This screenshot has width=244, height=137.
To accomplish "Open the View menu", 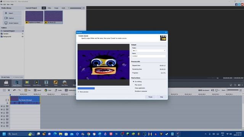I will pyautogui.click(x=8, y=5).
